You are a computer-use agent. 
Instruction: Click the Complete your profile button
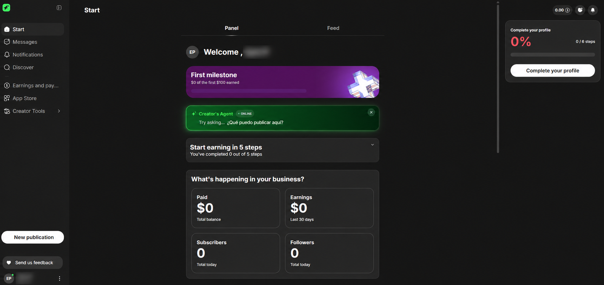coord(553,70)
